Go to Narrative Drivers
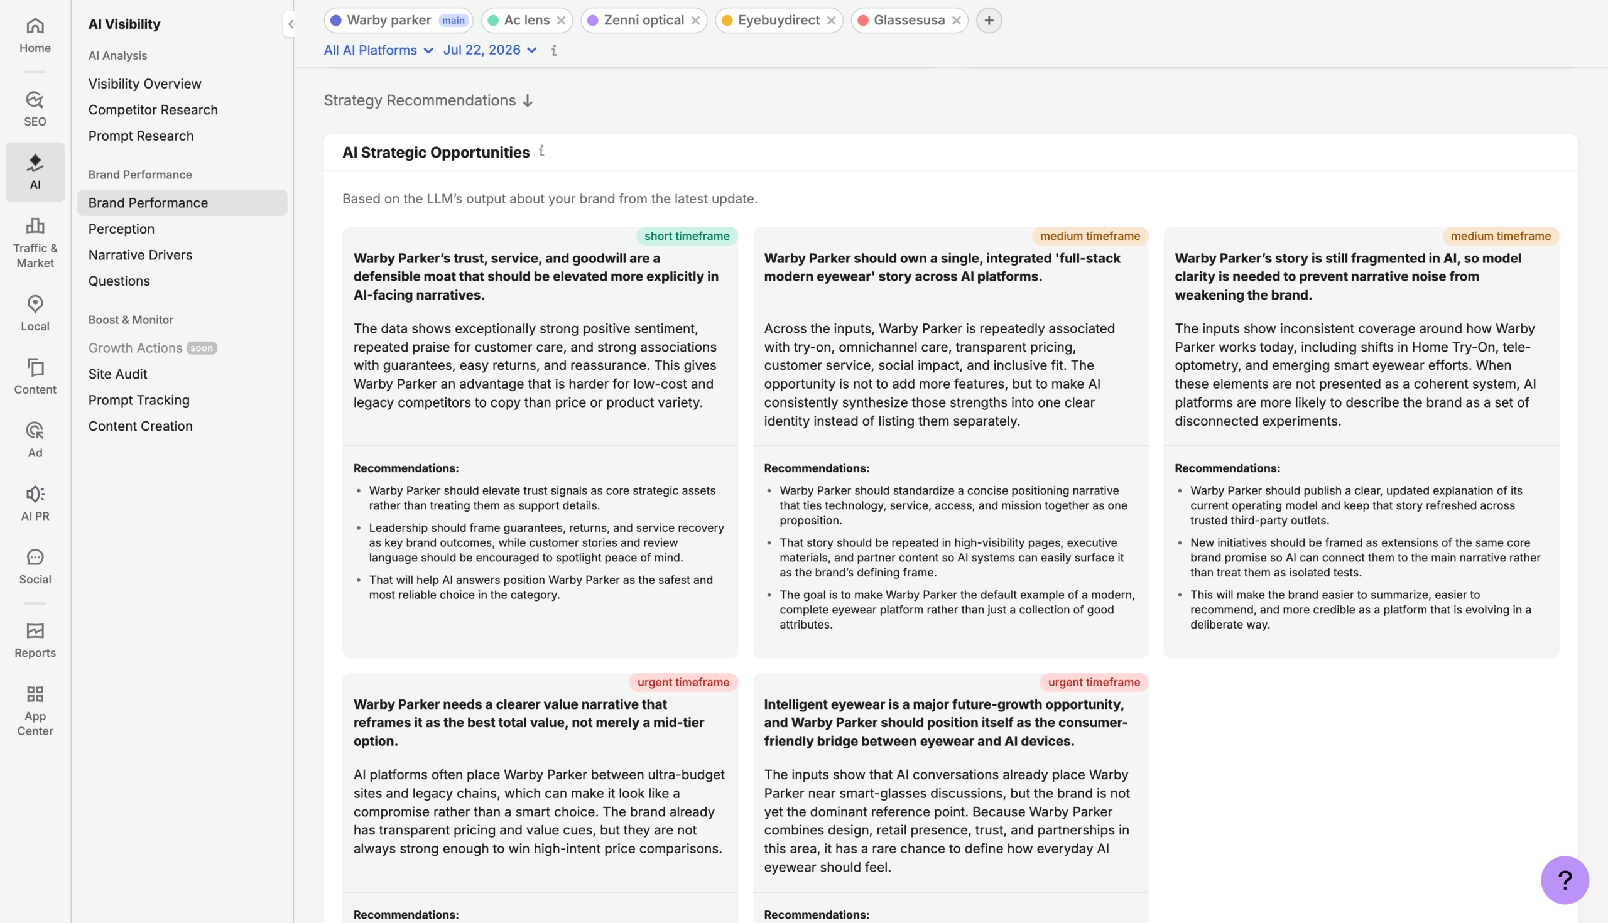The image size is (1608, 923). pyautogui.click(x=140, y=255)
